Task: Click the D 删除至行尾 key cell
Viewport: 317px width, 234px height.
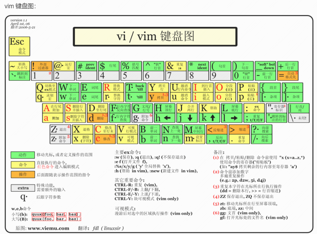Action: coord(98,108)
